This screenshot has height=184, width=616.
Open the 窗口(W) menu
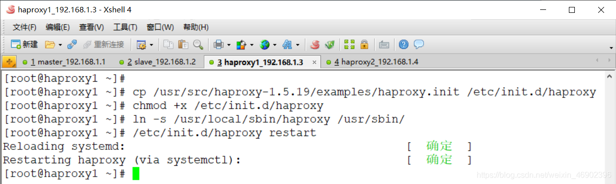[x=160, y=27]
